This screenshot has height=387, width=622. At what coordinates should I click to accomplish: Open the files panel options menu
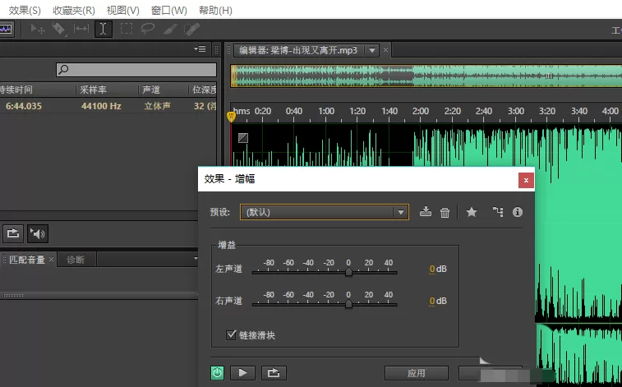pos(200,49)
